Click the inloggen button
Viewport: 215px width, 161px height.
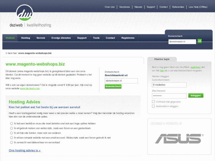[x=196, y=95]
